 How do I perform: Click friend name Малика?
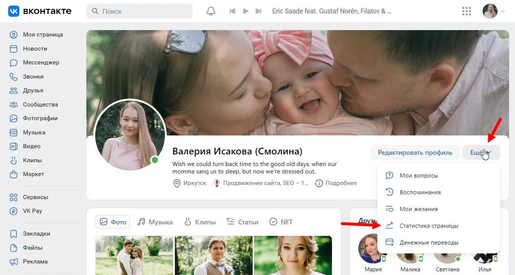pyautogui.click(x=410, y=269)
